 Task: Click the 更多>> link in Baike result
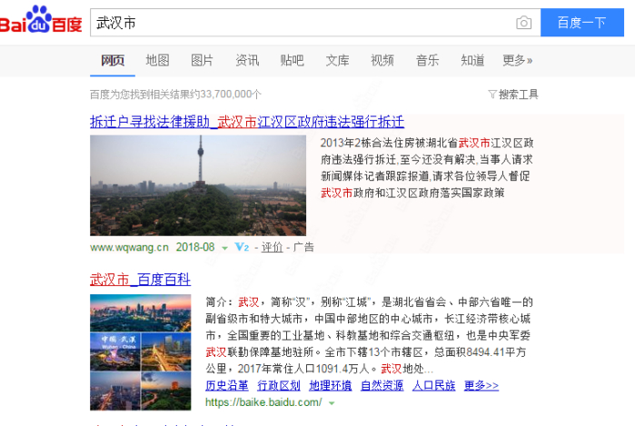(481, 385)
